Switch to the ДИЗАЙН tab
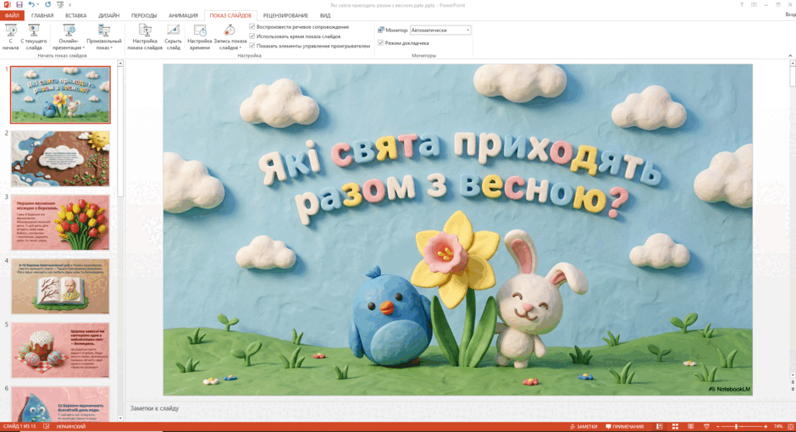The height and width of the screenshot is (432, 796). [x=108, y=16]
